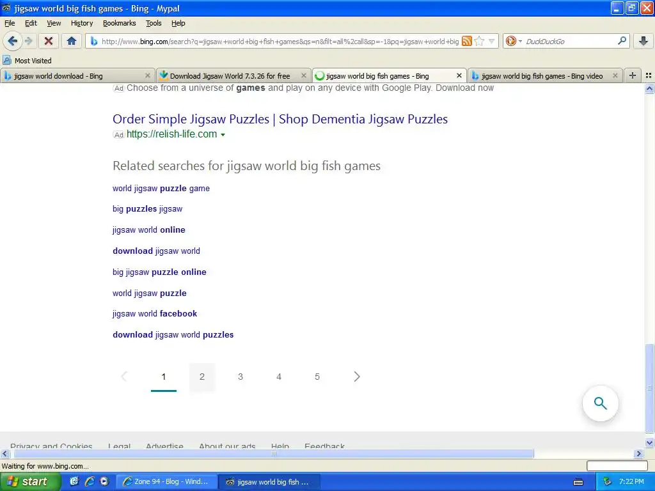The height and width of the screenshot is (491, 655).
Task: Open the address bar history dropdown arrow
Action: (x=492, y=41)
